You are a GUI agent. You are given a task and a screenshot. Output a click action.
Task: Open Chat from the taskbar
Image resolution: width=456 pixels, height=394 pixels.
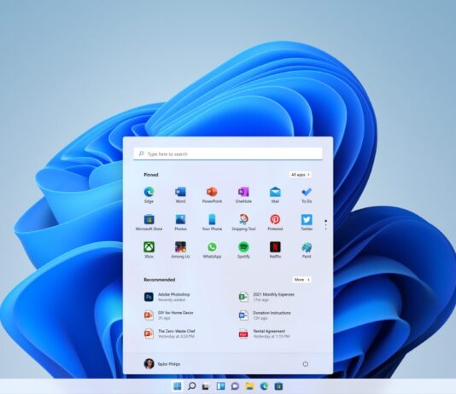coord(235,386)
